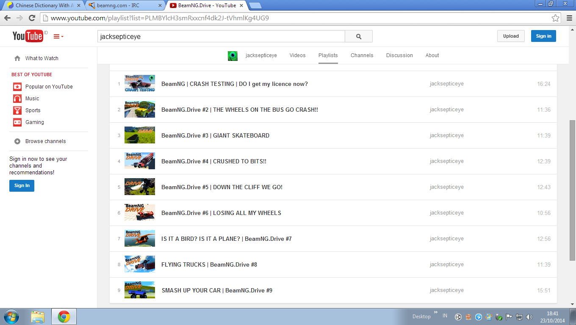576x325 pixels.
Task: Open video #5 DOWN THE CLIFF WE GO
Action: pos(222,187)
